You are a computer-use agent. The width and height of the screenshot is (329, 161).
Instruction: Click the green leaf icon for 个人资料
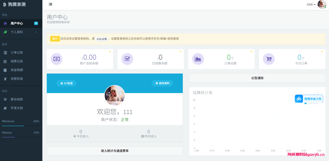tap(5, 32)
